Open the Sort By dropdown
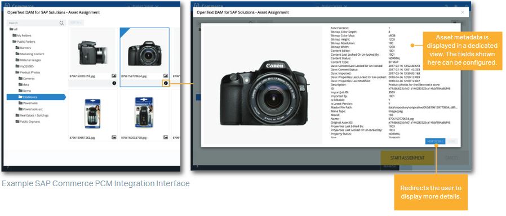Viewport: 506px width, 216px height. pyautogui.click(x=76, y=23)
